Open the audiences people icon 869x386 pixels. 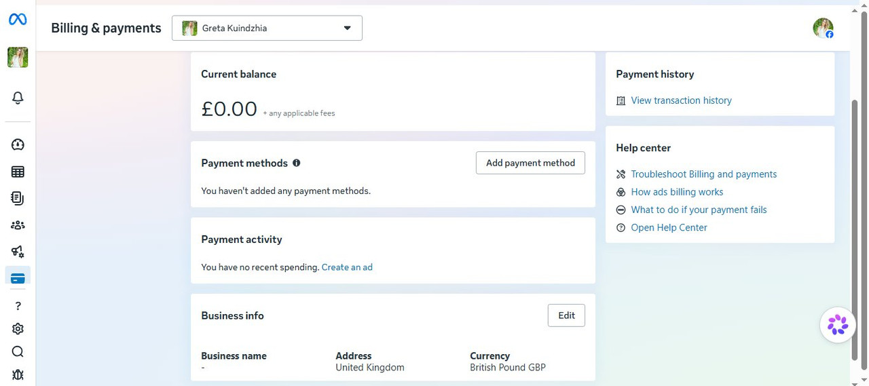coord(18,225)
